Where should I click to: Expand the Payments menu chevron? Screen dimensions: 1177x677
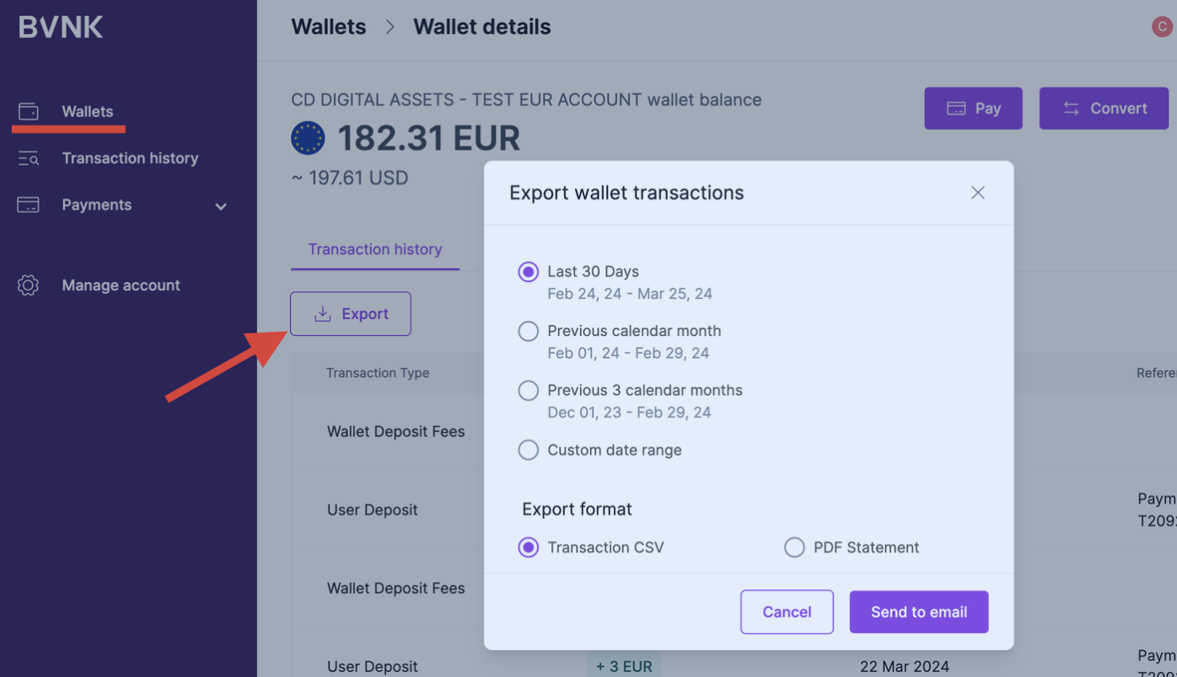click(221, 206)
